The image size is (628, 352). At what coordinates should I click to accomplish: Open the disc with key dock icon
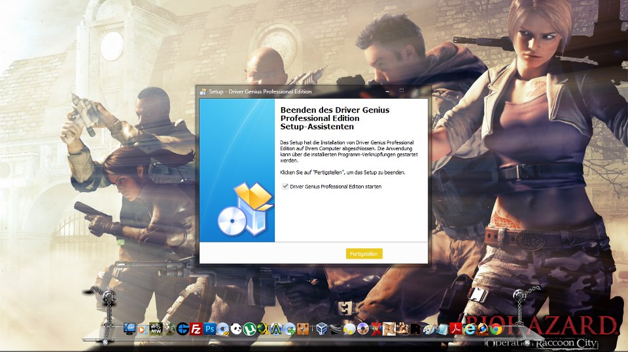coord(222,329)
